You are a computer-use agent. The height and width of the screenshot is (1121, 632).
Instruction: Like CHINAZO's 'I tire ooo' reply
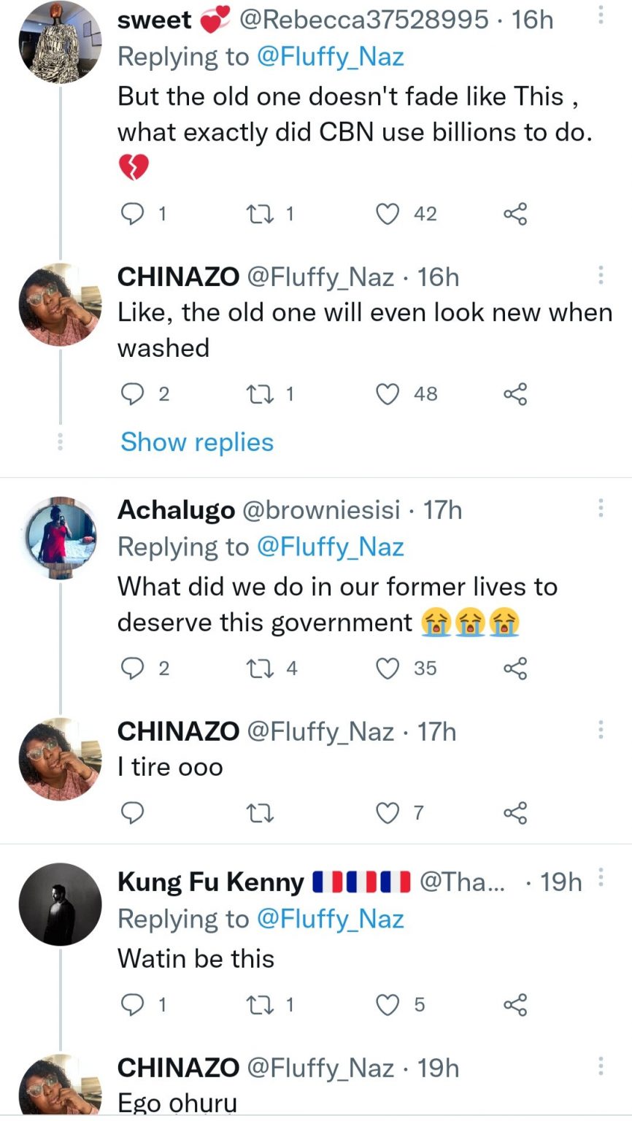point(388,812)
